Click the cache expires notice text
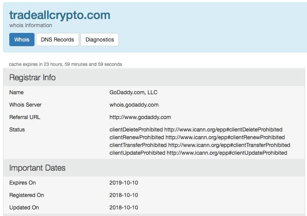The height and width of the screenshot is (216, 307). [x=65, y=64]
